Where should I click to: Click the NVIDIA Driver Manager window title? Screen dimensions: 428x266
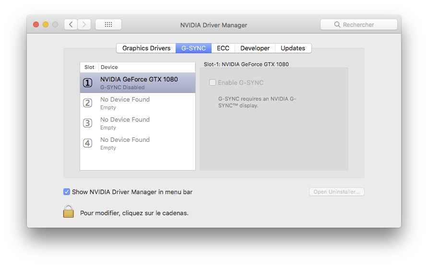coord(214,25)
